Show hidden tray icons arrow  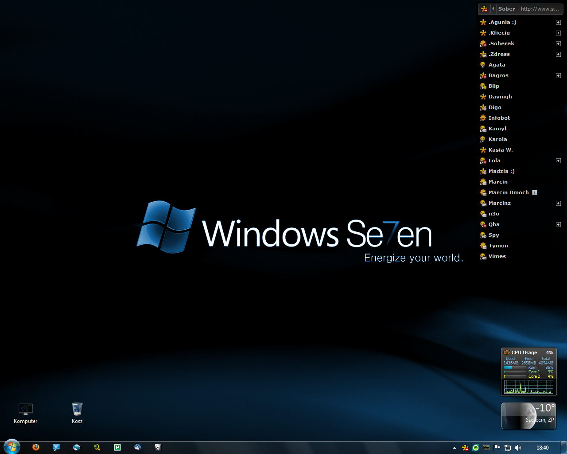point(454,448)
